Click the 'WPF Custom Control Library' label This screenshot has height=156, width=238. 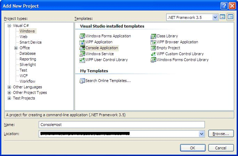(180, 54)
